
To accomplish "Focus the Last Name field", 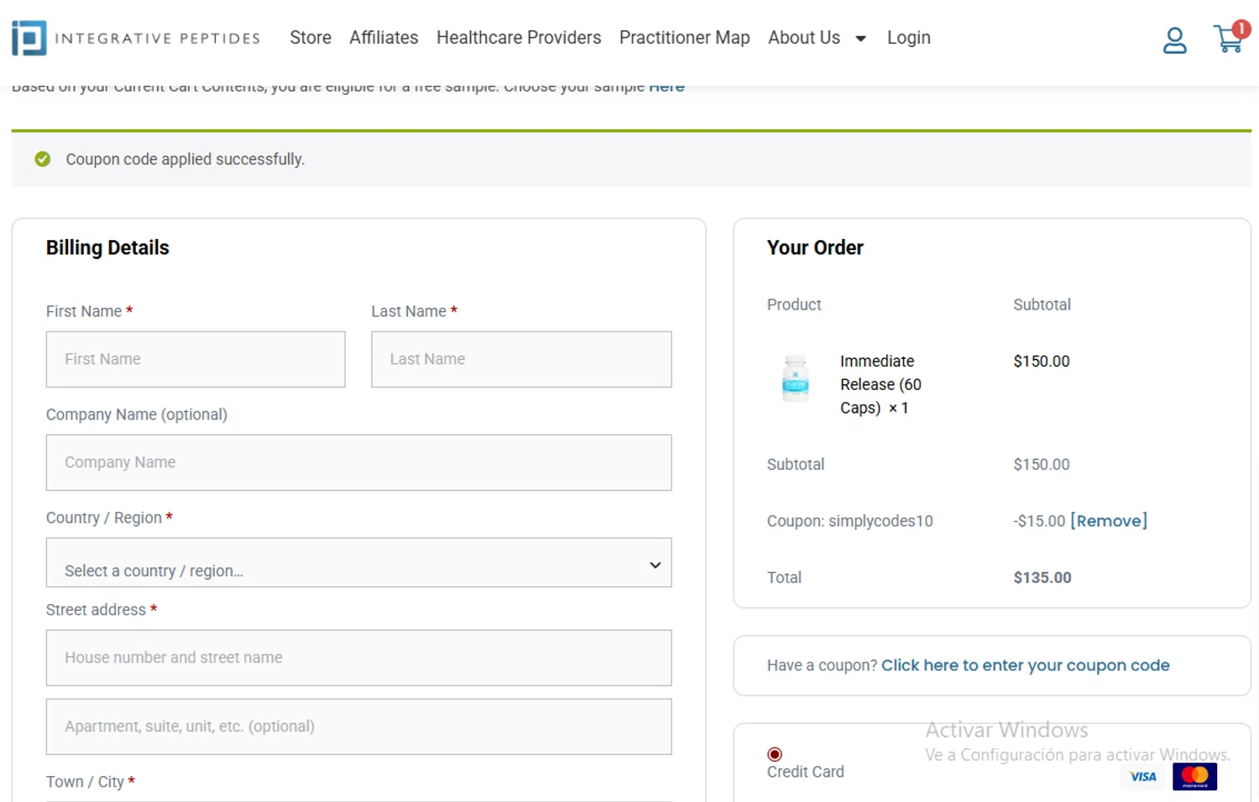I will point(521,359).
